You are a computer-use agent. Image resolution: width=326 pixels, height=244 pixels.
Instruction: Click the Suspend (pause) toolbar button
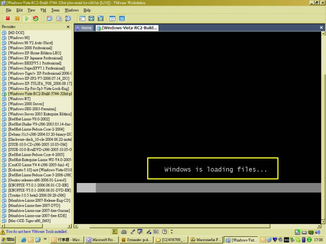[x=17, y=18]
